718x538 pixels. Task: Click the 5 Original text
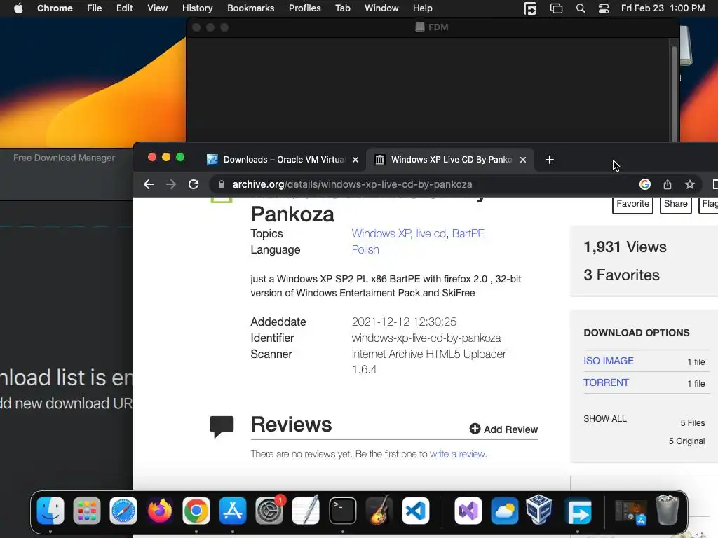coord(686,441)
